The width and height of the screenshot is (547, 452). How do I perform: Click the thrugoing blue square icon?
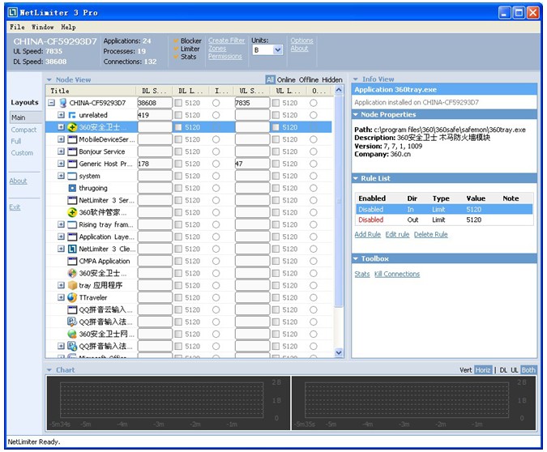point(72,188)
